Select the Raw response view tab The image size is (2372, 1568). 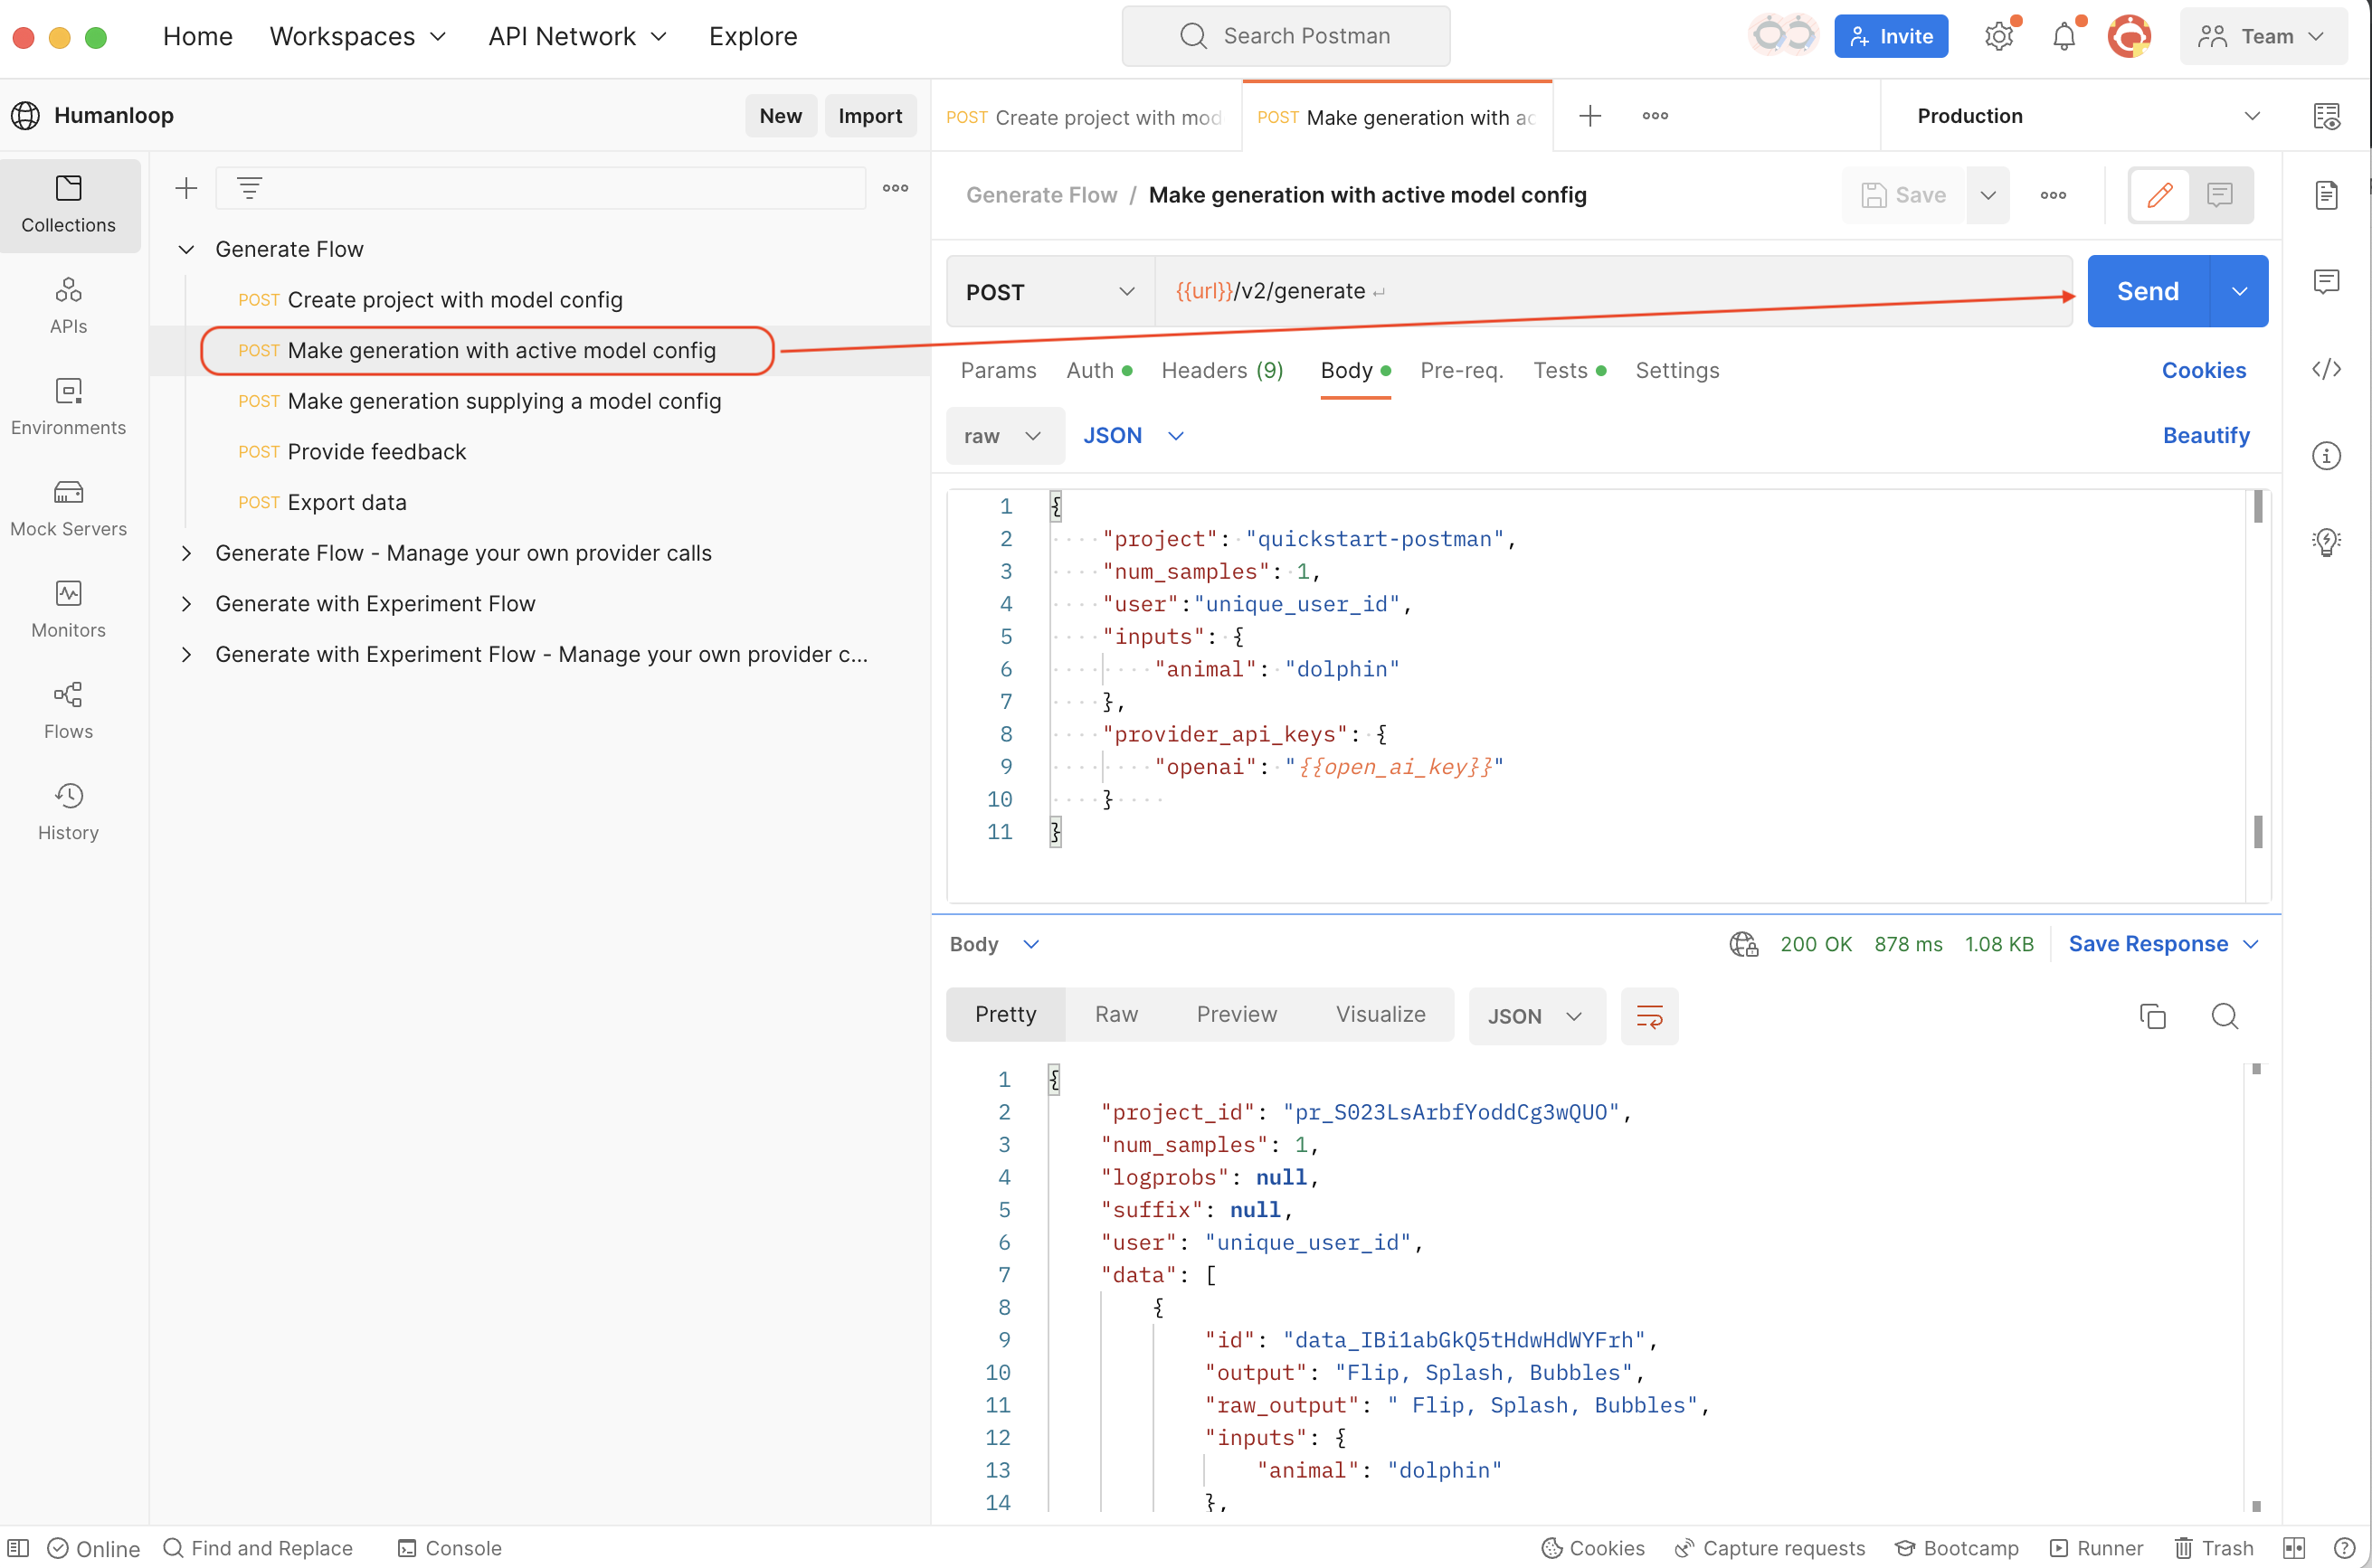coord(1115,1014)
